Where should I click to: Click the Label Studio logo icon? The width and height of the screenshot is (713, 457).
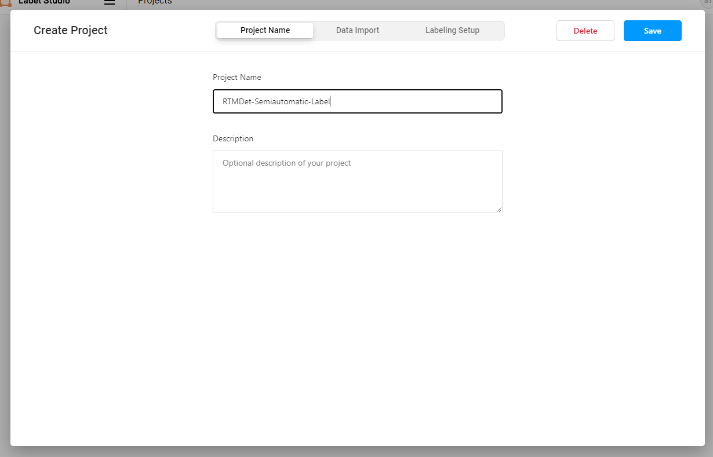[6, 3]
